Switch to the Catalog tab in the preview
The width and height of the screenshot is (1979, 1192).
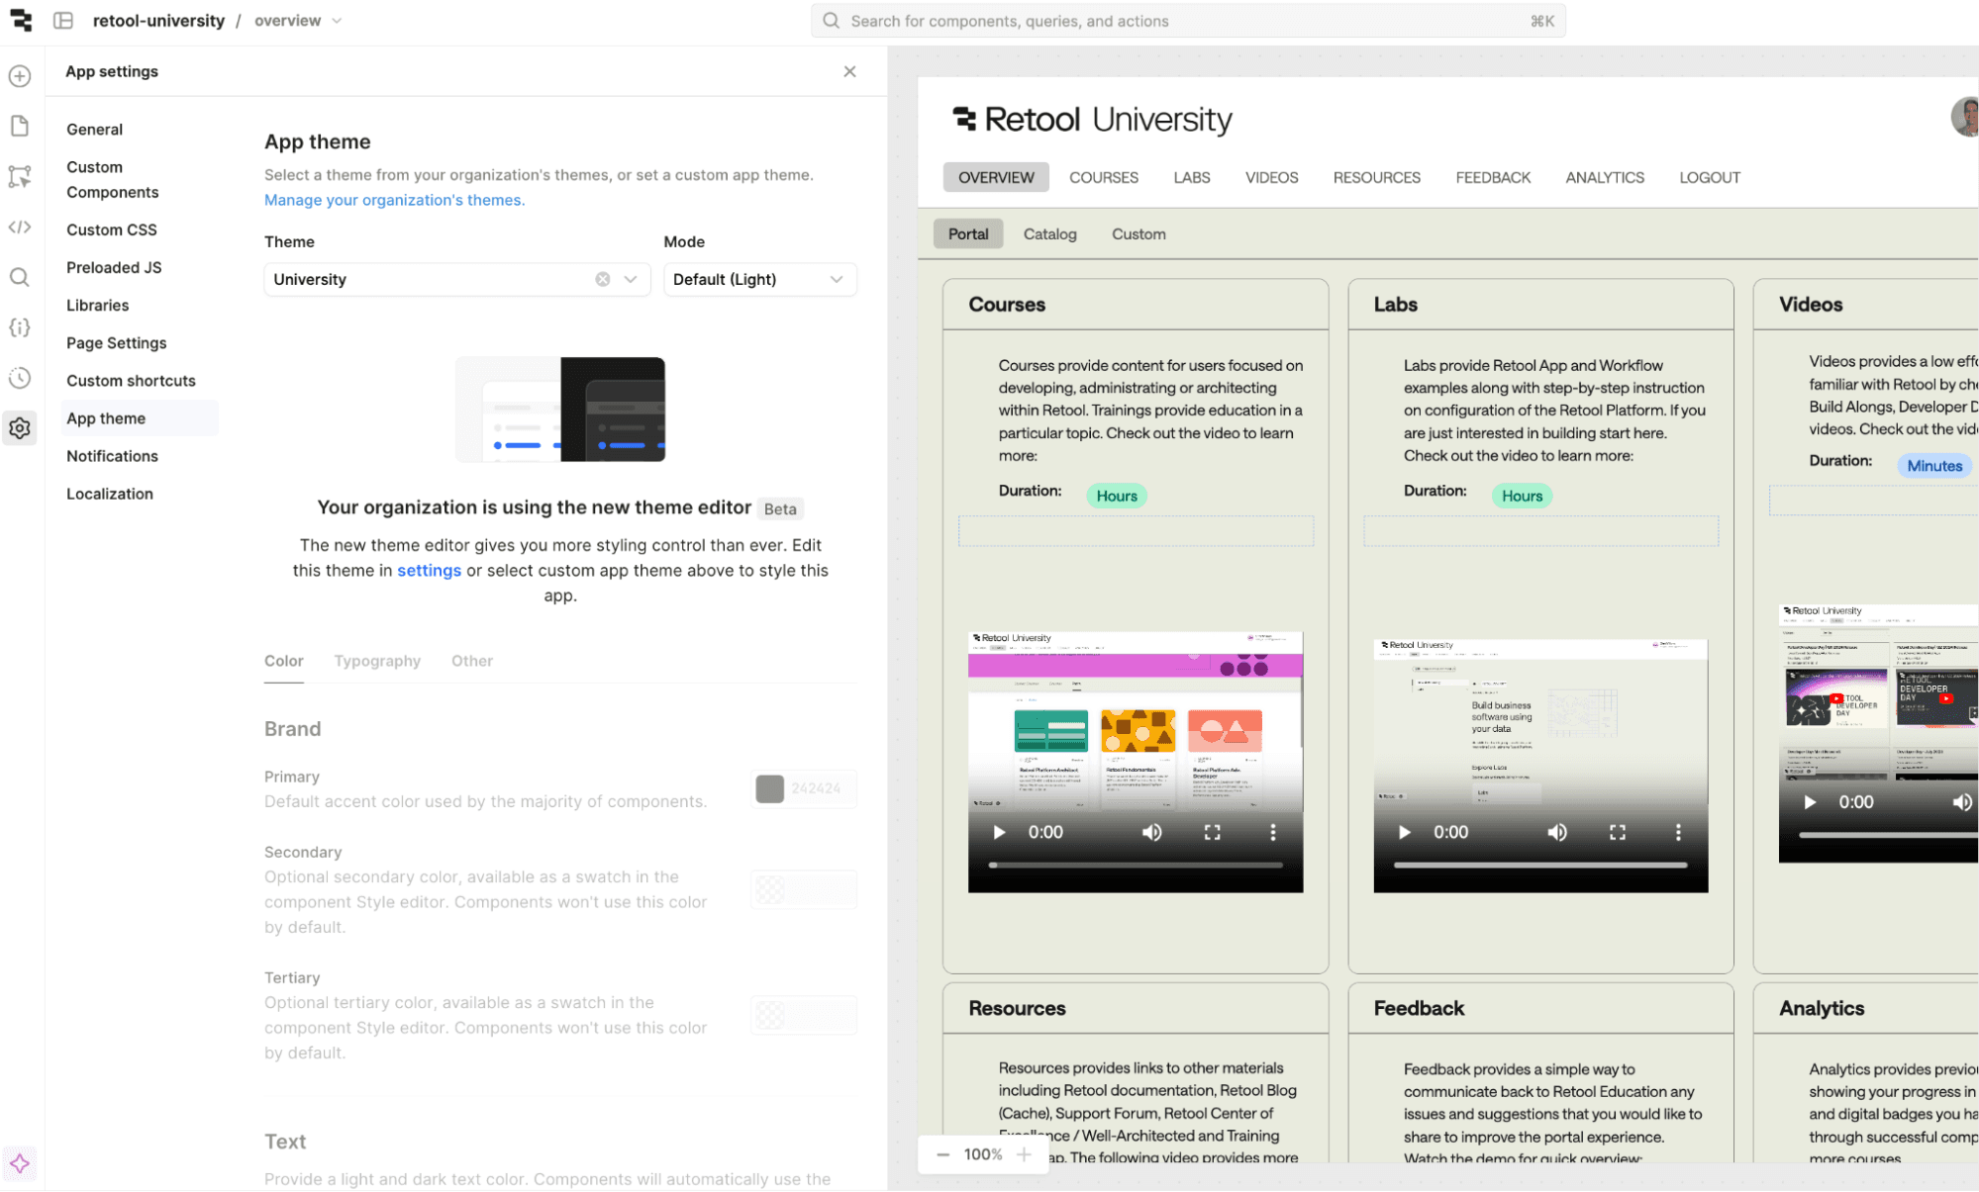(1049, 233)
